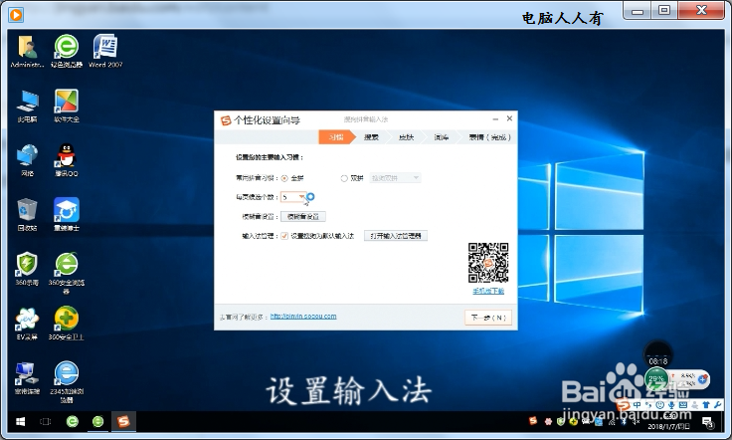
Task: Click the Next step (N) button
Action: 488,318
